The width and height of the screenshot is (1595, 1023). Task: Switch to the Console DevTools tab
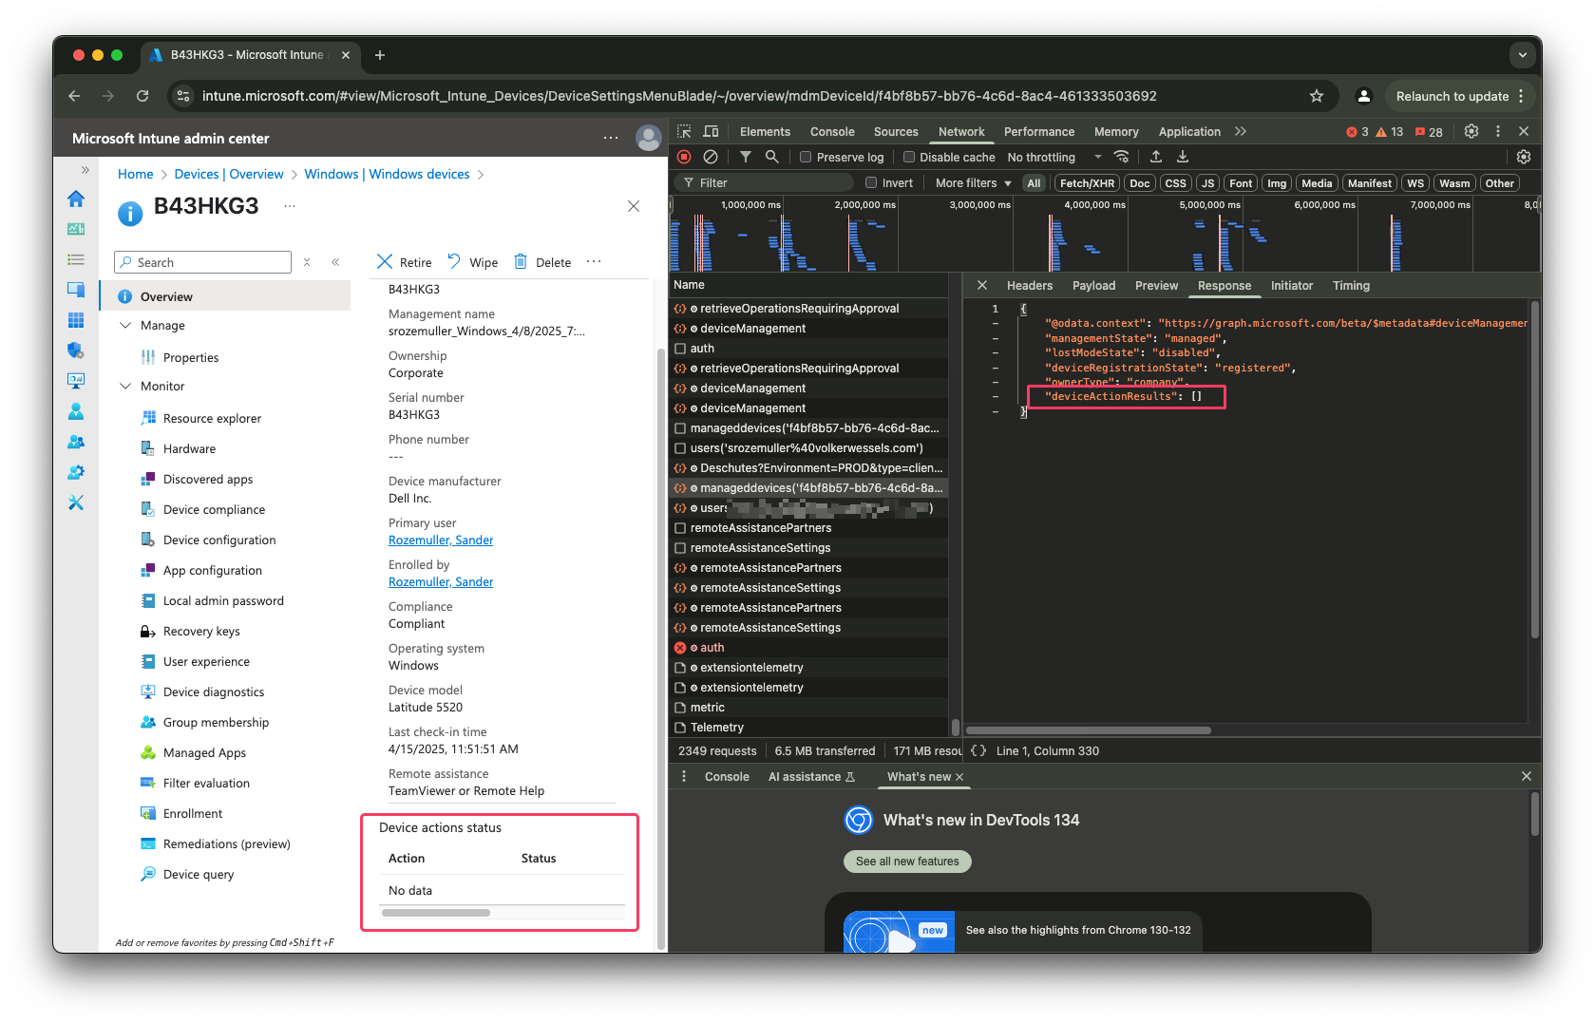832,132
